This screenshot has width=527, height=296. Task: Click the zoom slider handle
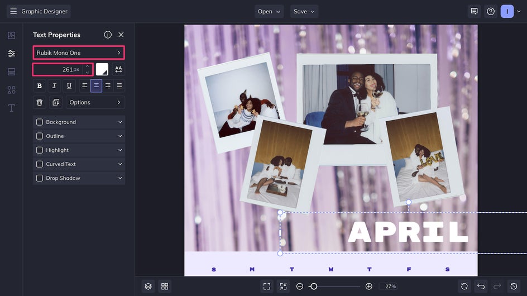[314, 287]
